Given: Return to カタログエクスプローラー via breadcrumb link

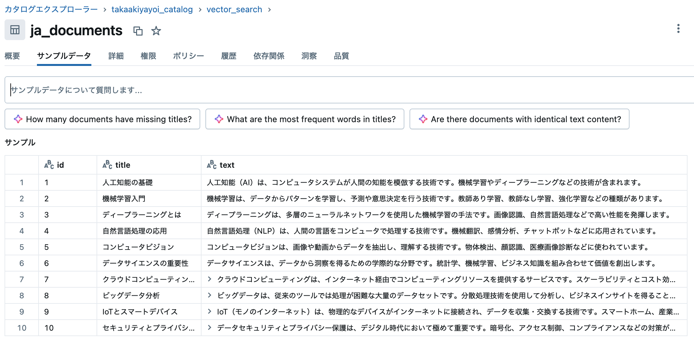Looking at the screenshot, I should [50, 9].
